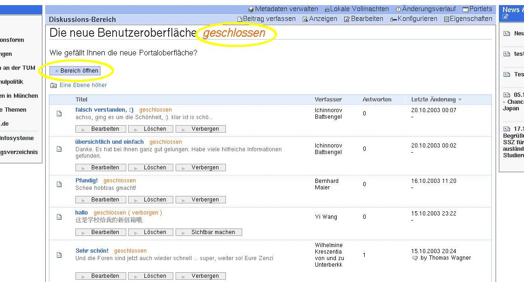The image size is (524, 282).
Task: Click the document icon beside 'Pfundig!' post
Action: (x=59, y=184)
